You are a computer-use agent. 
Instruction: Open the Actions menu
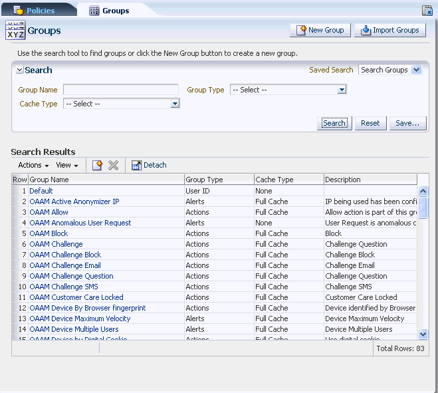33,165
